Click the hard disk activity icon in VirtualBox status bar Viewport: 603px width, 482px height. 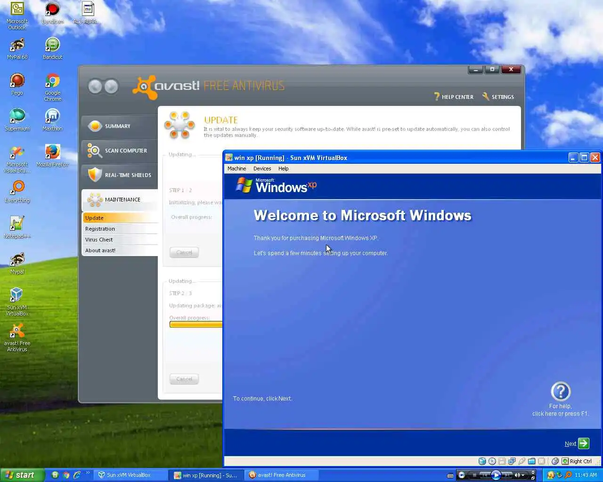pos(482,461)
